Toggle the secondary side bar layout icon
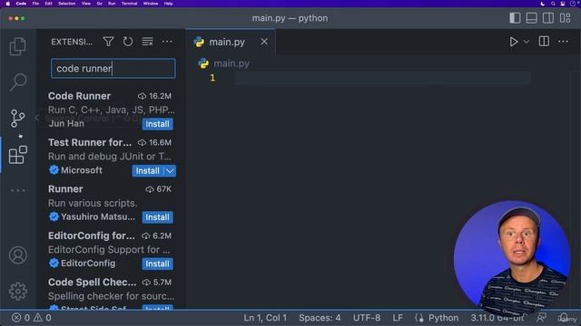This screenshot has width=581, height=326. click(548, 18)
